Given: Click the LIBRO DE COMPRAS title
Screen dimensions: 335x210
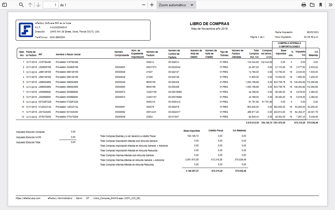Looking at the screenshot, I should [x=210, y=24].
